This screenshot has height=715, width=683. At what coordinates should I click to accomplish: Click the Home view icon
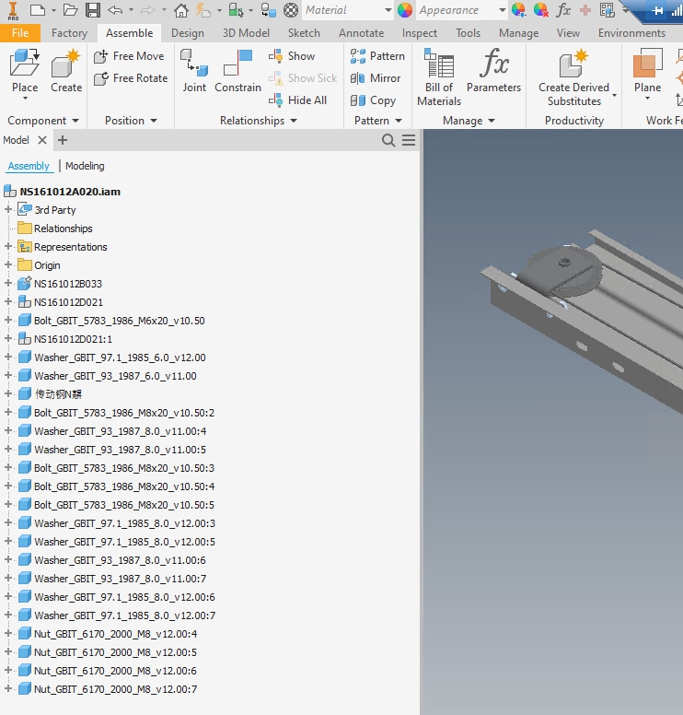pos(181,10)
